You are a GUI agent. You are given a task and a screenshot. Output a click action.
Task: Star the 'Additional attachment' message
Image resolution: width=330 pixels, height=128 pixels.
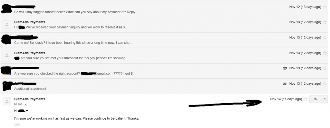pyautogui.click(x=325, y=84)
